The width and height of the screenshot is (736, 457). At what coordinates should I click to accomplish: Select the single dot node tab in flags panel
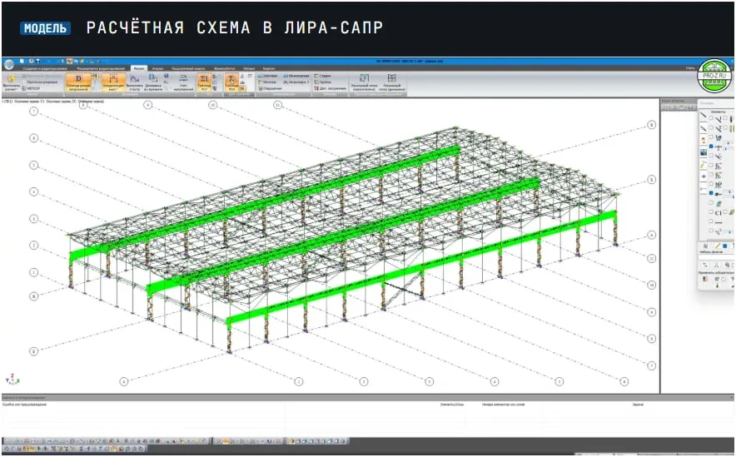point(704,176)
